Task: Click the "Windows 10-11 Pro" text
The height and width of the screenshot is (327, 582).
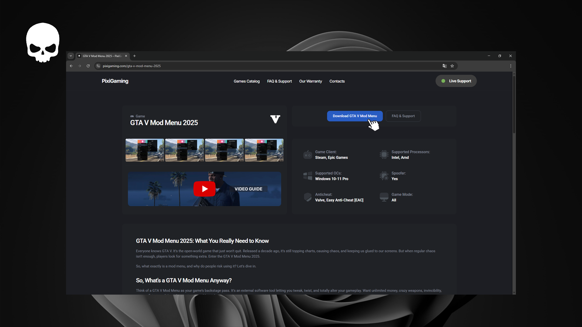Action: pos(332,179)
